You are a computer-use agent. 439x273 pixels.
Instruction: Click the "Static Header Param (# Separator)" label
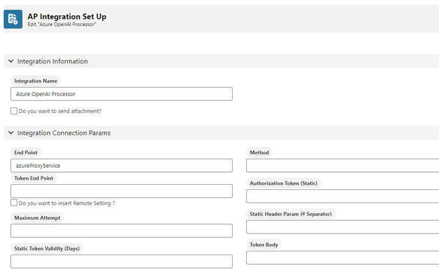[x=291, y=214]
